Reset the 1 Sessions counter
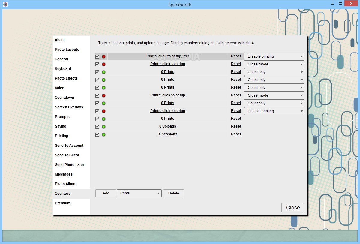The height and width of the screenshot is (244, 360). click(x=236, y=134)
